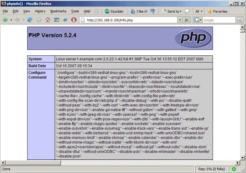Minimize the Firefox window
This screenshot has width=246, height=173.
(x=231, y=3)
